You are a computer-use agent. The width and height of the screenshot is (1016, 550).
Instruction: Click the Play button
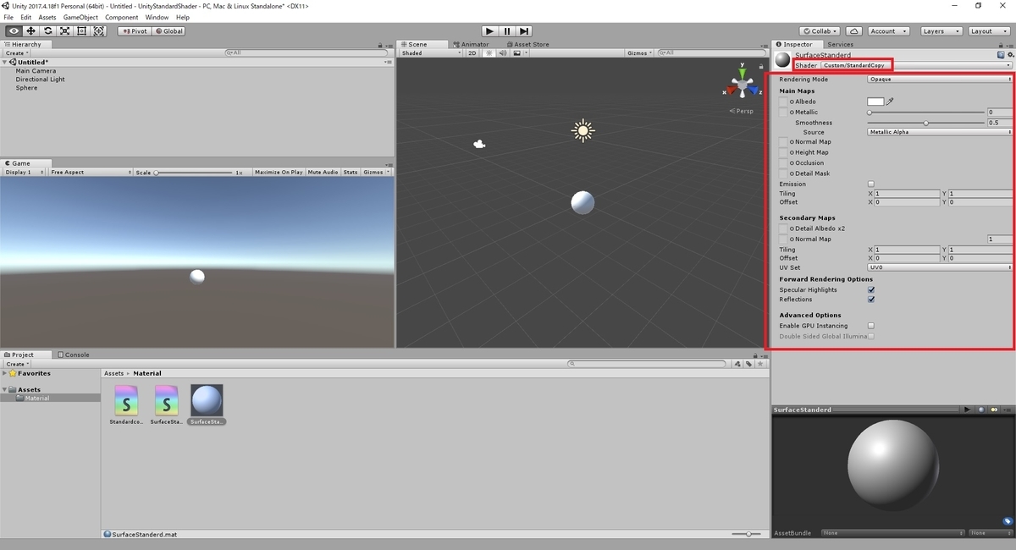(489, 31)
